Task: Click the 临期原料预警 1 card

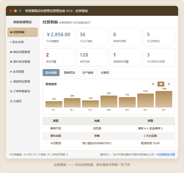Action: click(x=126, y=57)
